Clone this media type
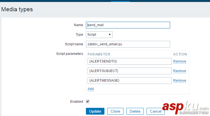Image resolution: width=210 pixels, height=116 pixels. (115, 111)
